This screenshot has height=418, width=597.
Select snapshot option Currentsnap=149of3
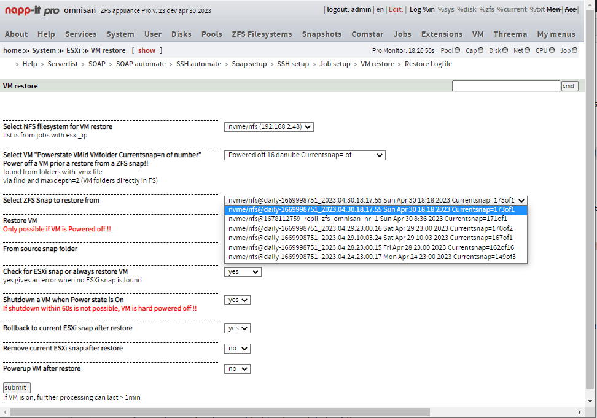(x=376, y=257)
